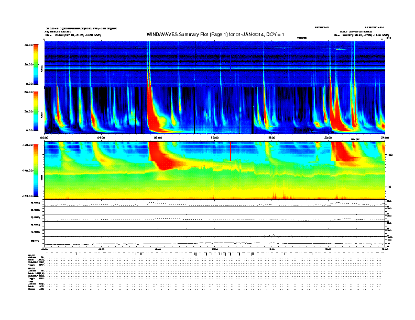Image resolution: width=415 pixels, height=320 pixels.
Task: Click 20:00 tick label under bottom line panel
Action: [x=328, y=249]
